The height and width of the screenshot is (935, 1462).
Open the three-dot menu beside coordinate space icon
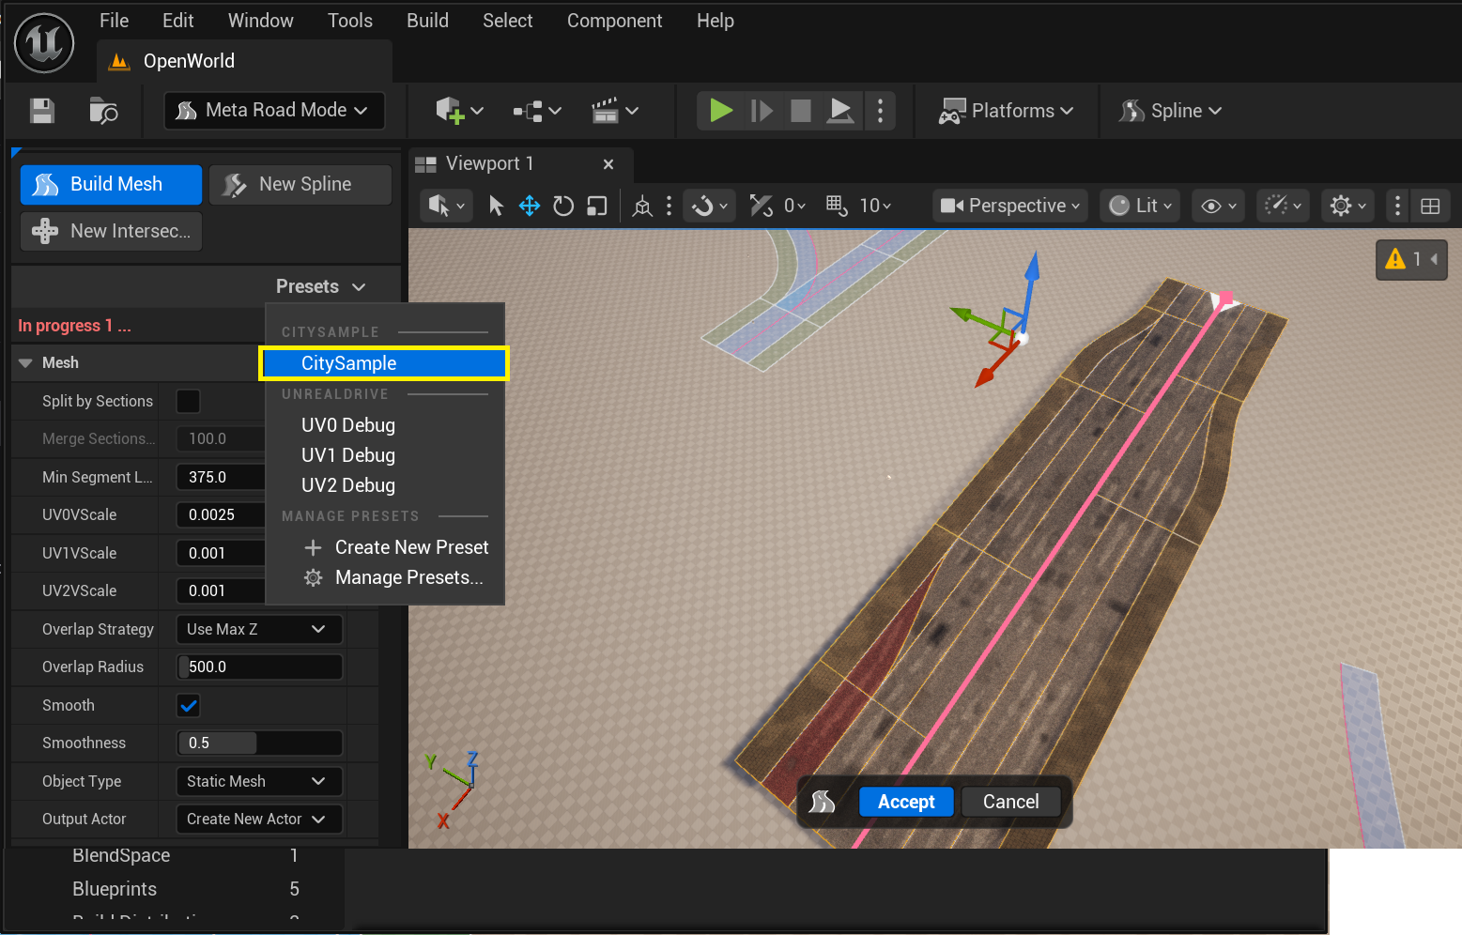pos(669,206)
